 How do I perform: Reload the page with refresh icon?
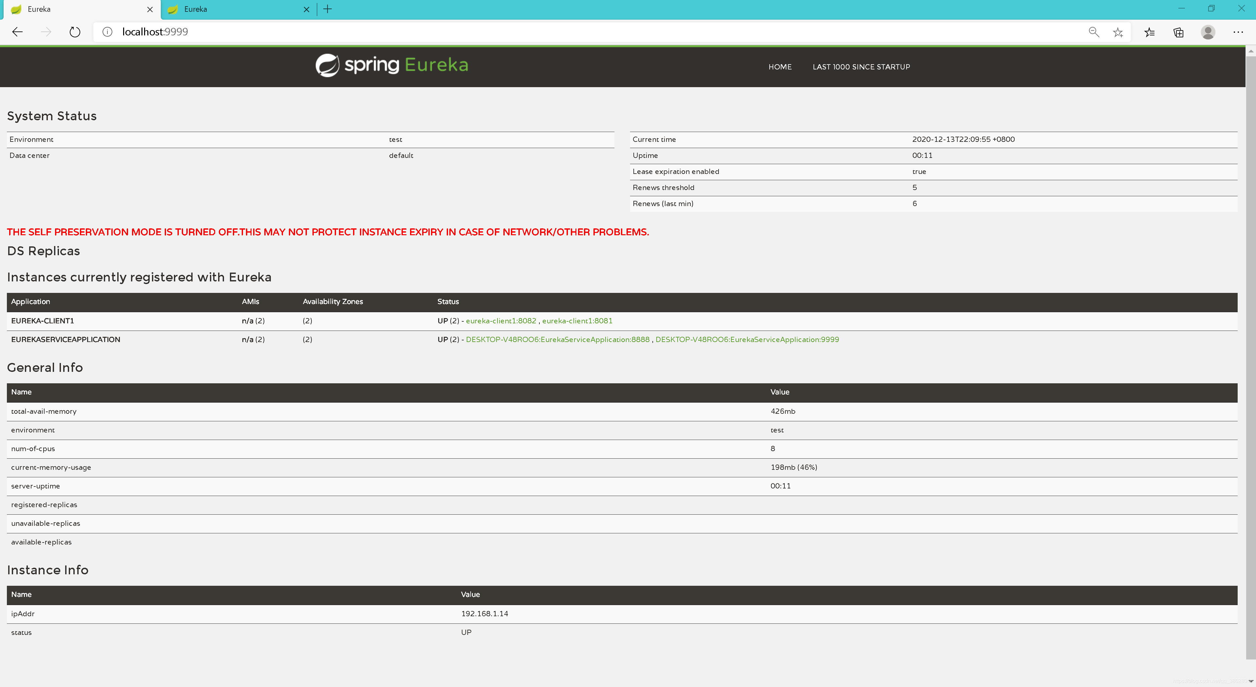(75, 32)
